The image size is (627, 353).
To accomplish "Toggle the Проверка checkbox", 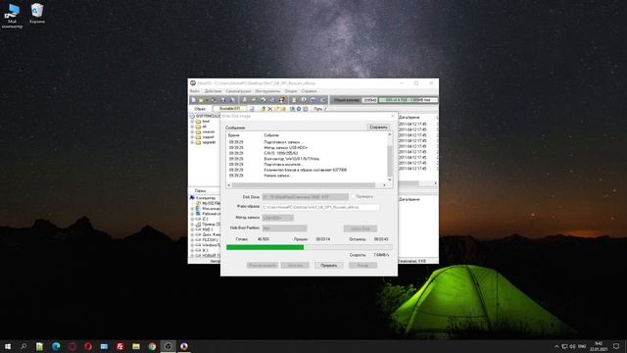I will 354,196.
